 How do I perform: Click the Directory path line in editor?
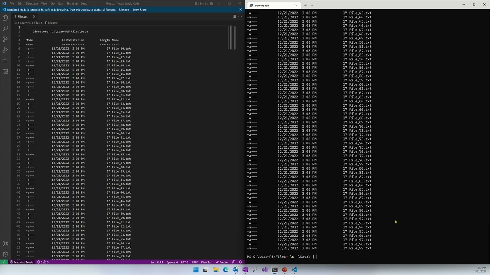[x=60, y=32]
